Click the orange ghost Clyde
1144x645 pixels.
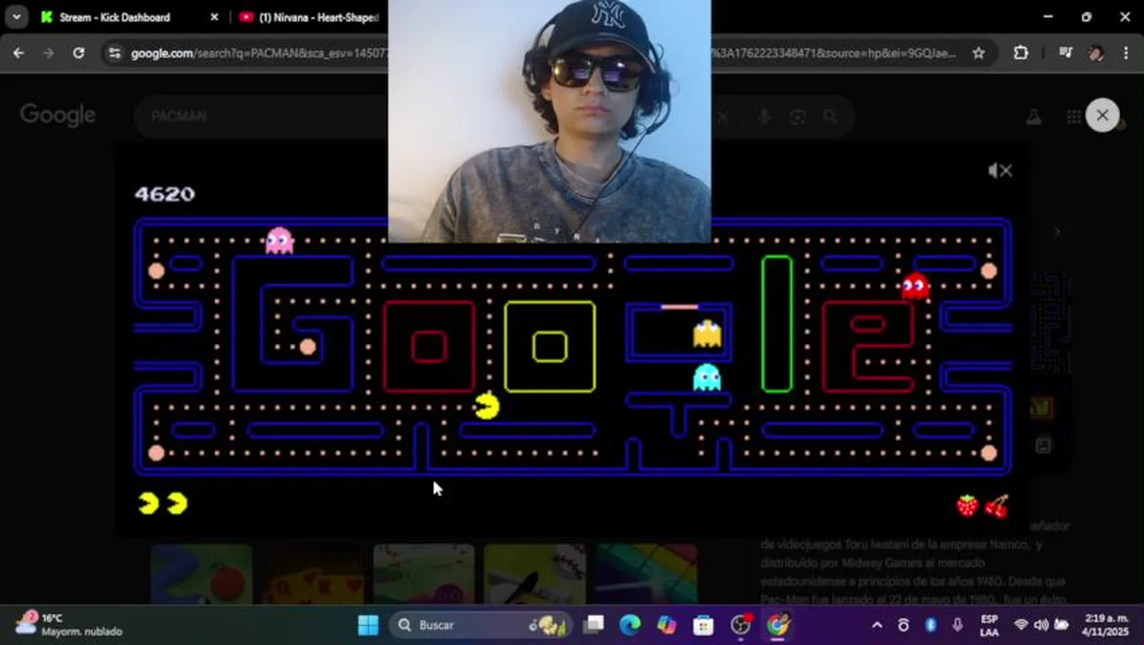pos(707,333)
